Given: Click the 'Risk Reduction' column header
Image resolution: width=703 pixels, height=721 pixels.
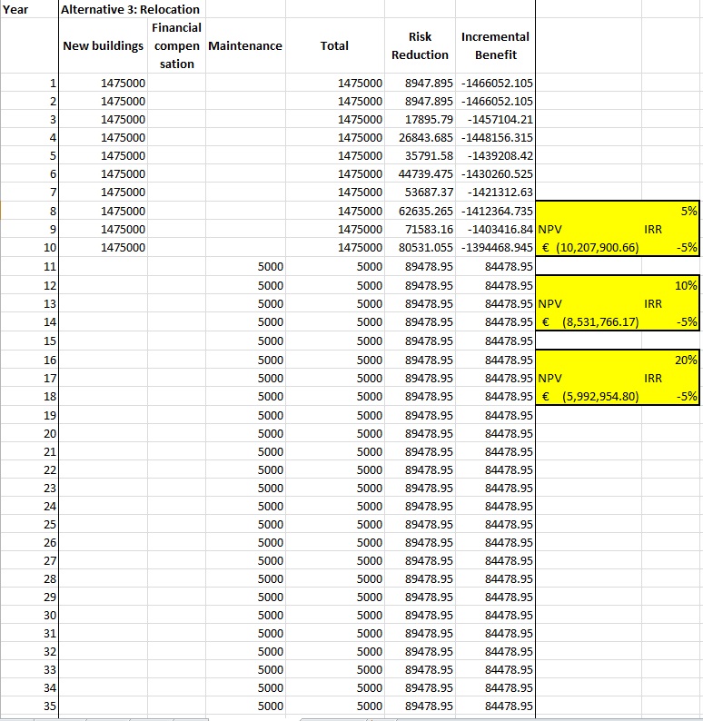Looking at the screenshot, I should point(420,45).
